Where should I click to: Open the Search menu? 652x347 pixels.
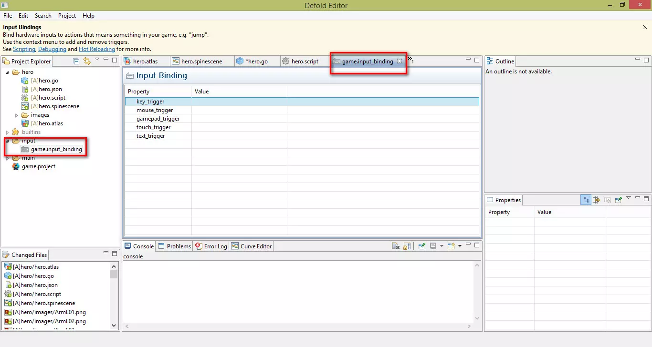click(43, 16)
